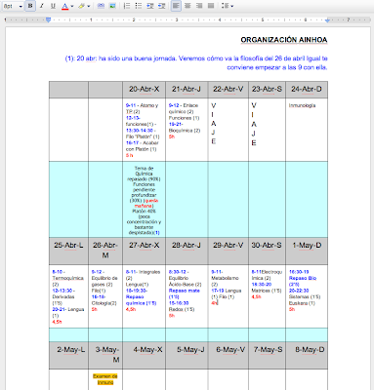
Task: Select the 30-Abr-S header cell
Action: pos(267,251)
